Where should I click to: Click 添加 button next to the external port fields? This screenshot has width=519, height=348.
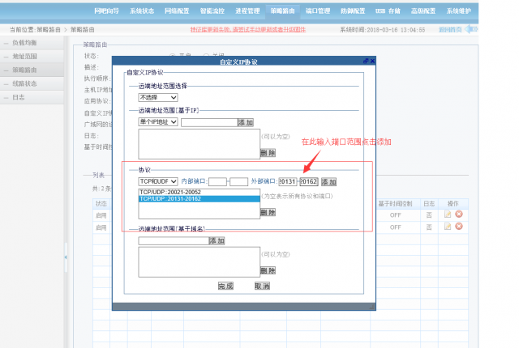point(328,181)
